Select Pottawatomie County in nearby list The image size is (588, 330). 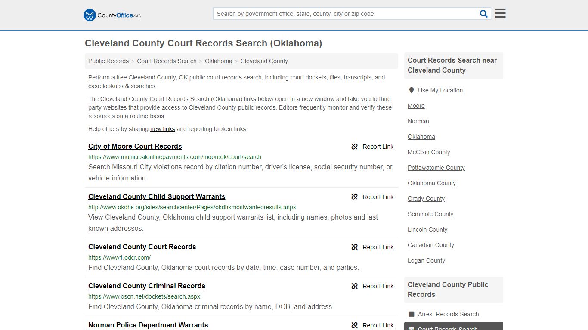(436, 168)
